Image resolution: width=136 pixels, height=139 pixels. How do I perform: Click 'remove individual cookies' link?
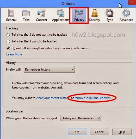[x=92, y=98]
